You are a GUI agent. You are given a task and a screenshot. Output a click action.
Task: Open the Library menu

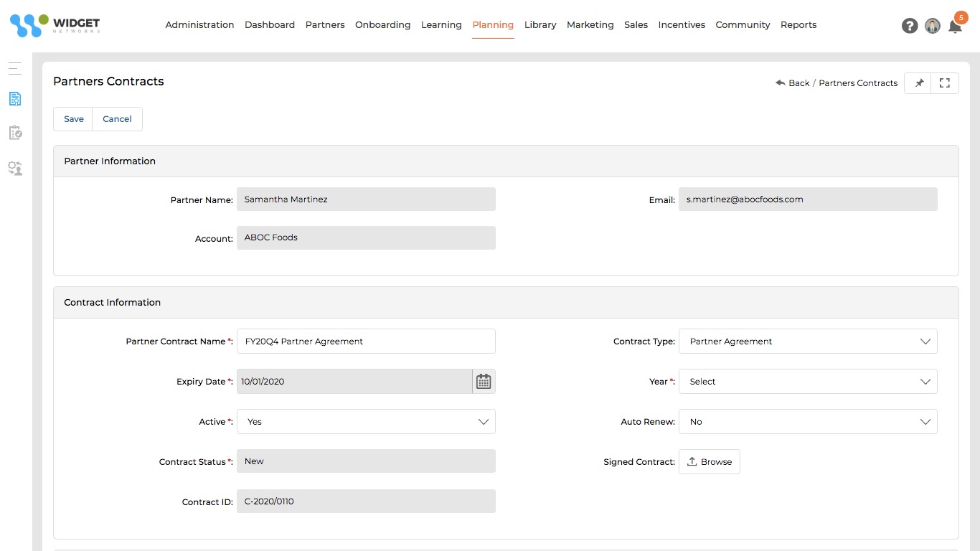pyautogui.click(x=540, y=25)
